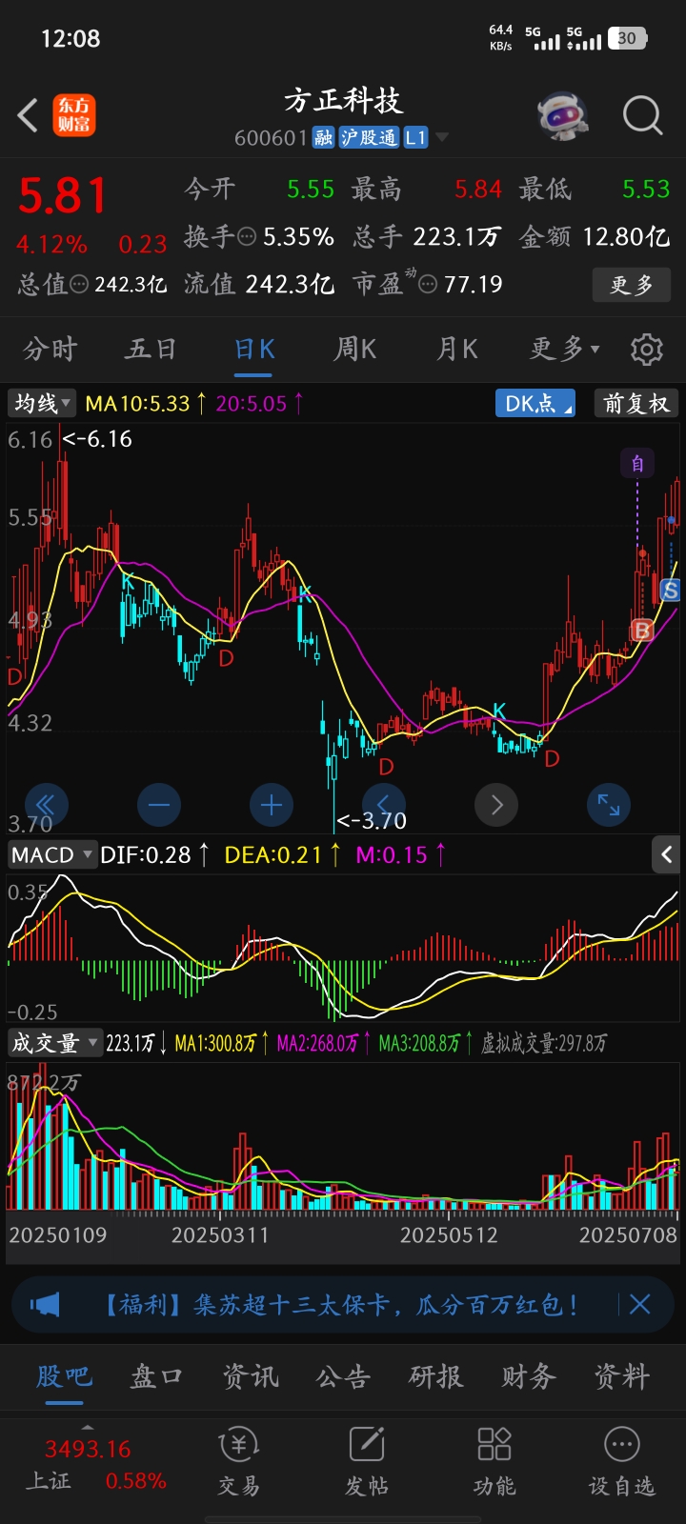Screen dimensions: 686x1524
Task: Open the 福利 集苏超十三太保卡 promotion link
Action: click(340, 1304)
